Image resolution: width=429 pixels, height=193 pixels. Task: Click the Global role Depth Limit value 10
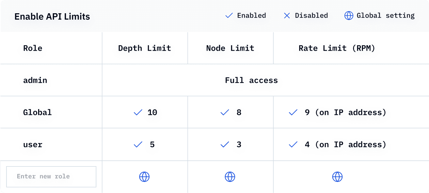[152, 112]
